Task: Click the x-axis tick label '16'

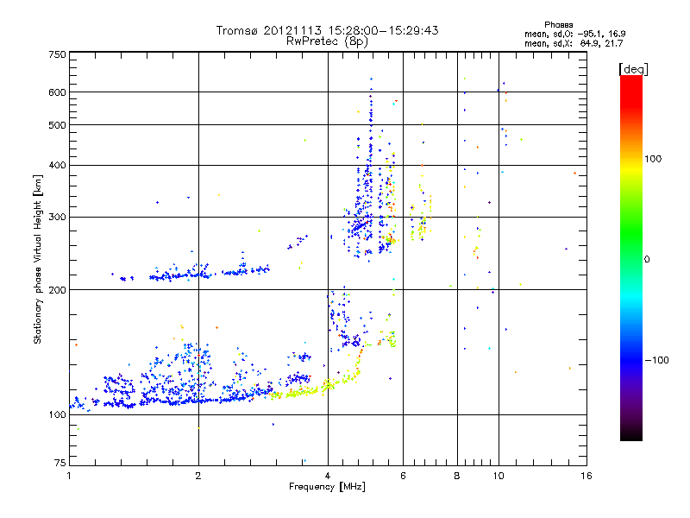Action: (x=586, y=476)
